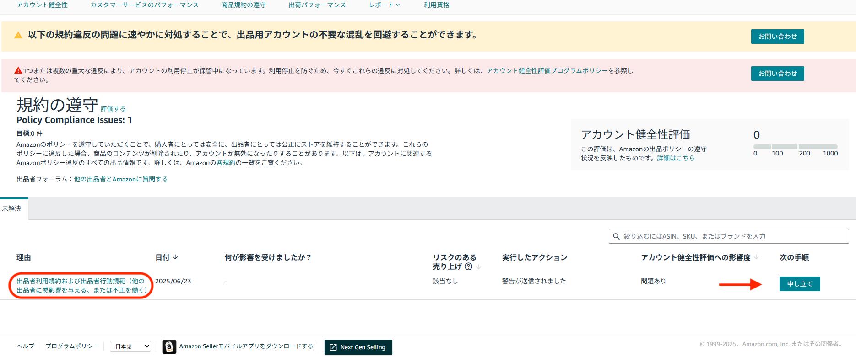Open Amazon Sellerモバイルアプリをダウンロードする link

click(x=246, y=346)
